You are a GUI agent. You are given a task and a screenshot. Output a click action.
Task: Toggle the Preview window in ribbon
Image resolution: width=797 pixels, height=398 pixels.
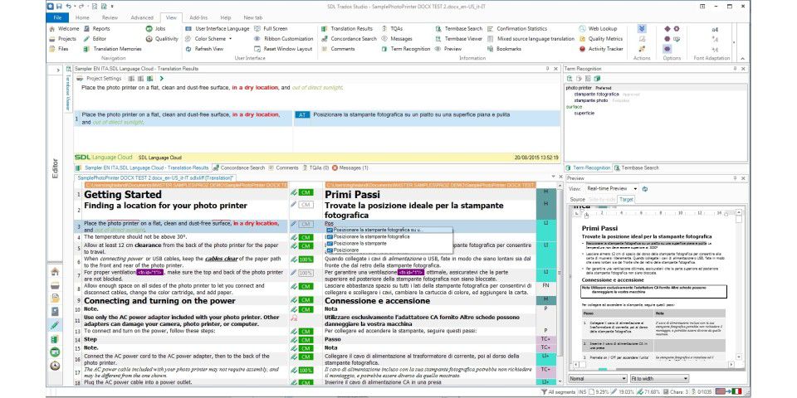pos(447,49)
